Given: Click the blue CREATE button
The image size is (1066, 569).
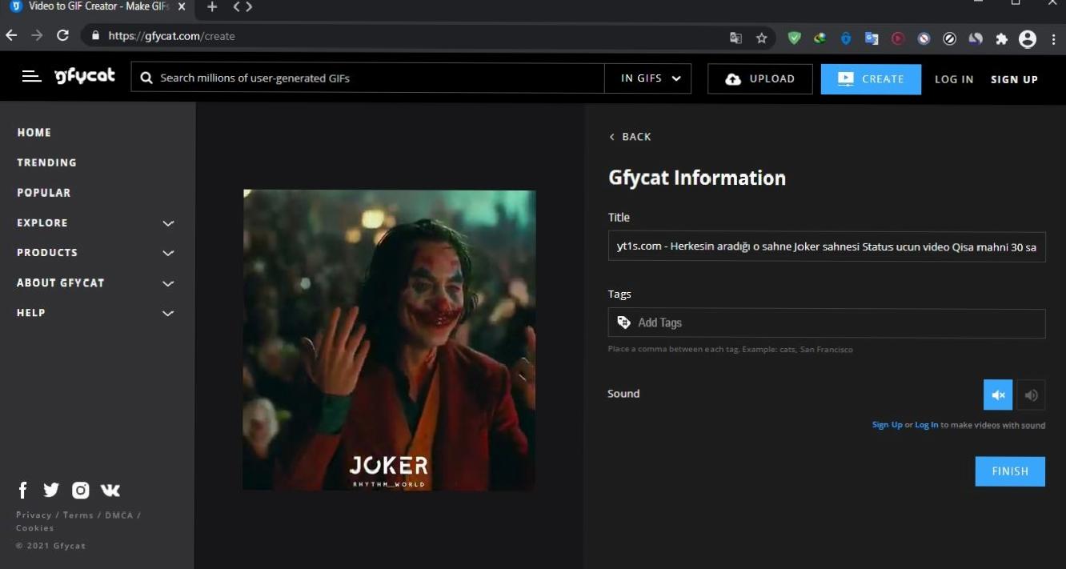Looking at the screenshot, I should (871, 78).
